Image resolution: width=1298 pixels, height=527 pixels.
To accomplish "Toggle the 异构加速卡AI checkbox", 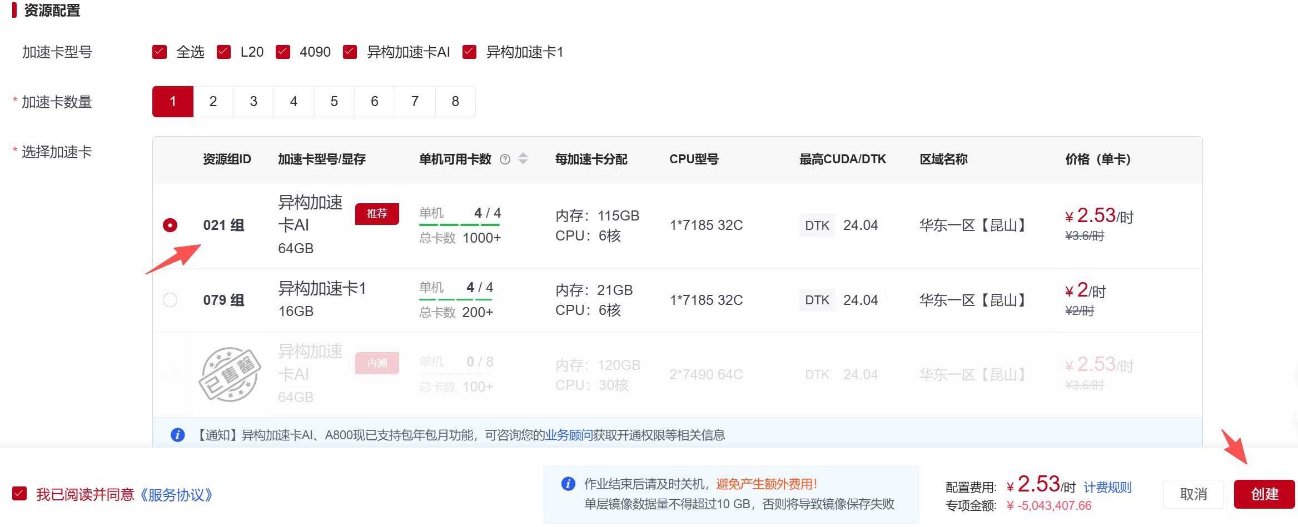I will pos(350,52).
